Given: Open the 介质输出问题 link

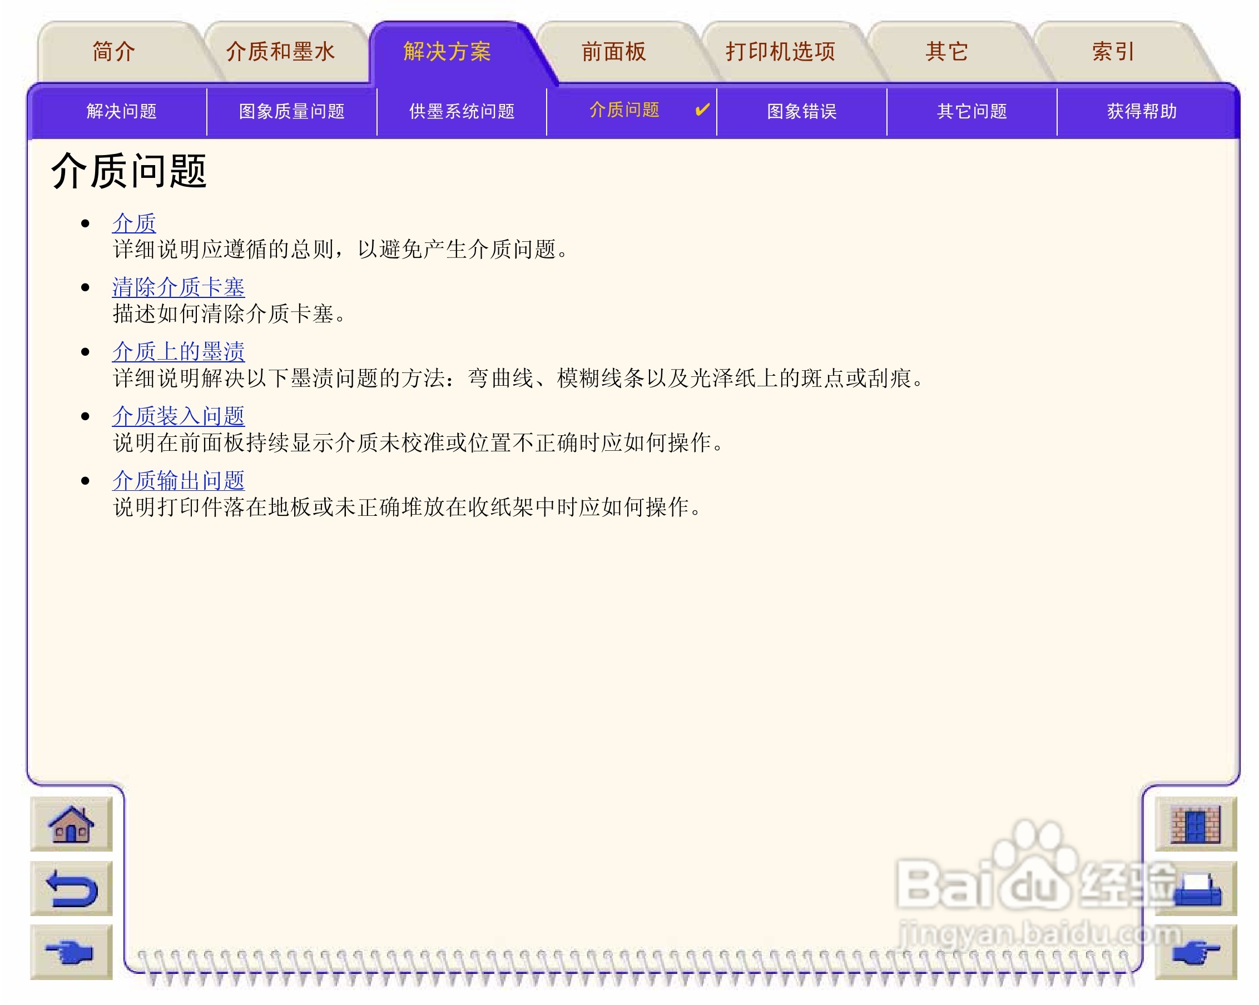Looking at the screenshot, I should pyautogui.click(x=178, y=480).
